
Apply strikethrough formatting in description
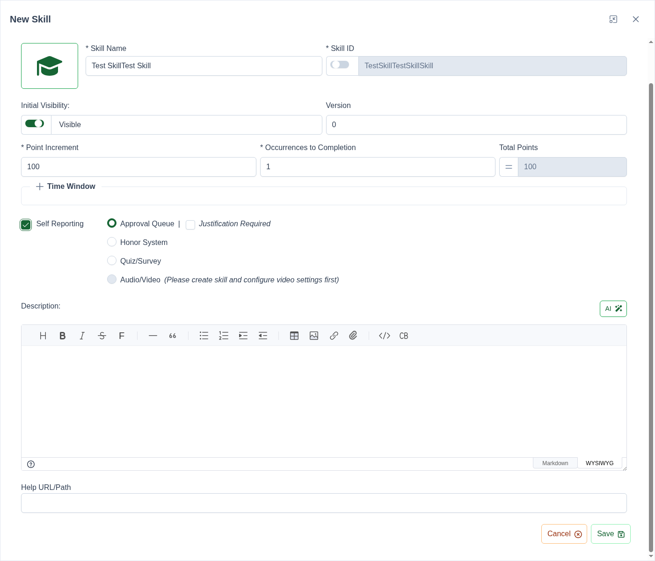[102, 336]
